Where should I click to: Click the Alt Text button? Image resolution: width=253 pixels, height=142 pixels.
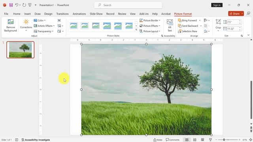click(170, 25)
